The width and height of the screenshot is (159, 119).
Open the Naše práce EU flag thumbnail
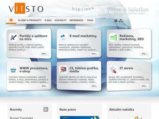coord(79,117)
